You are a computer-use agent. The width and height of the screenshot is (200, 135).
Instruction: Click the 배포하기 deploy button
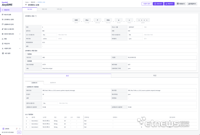click(169, 4)
